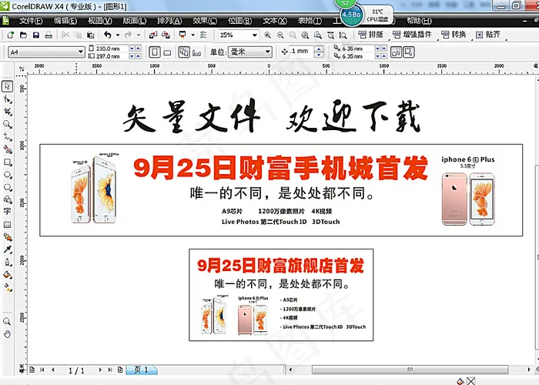Open the 排列(A) menu
539x385 pixels.
click(169, 21)
